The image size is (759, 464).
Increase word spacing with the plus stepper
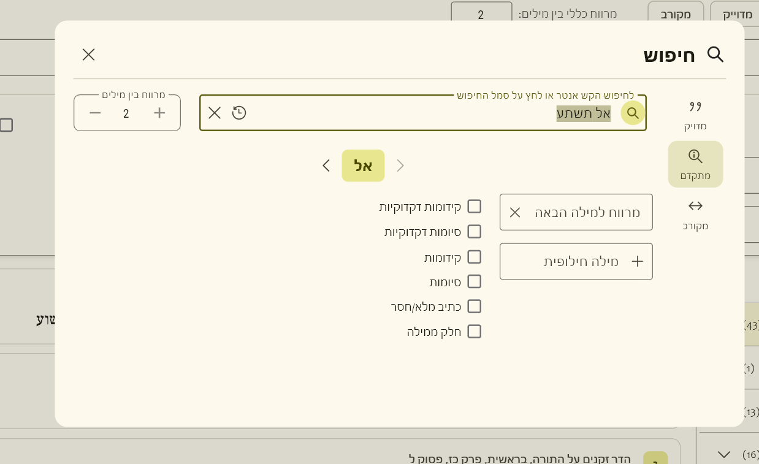click(x=159, y=113)
